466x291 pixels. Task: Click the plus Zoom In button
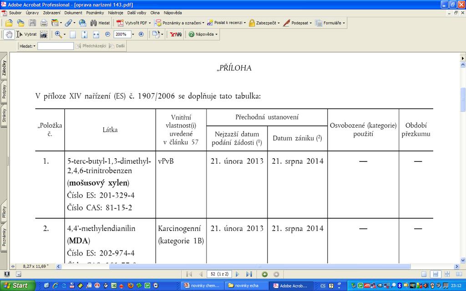coord(141,35)
